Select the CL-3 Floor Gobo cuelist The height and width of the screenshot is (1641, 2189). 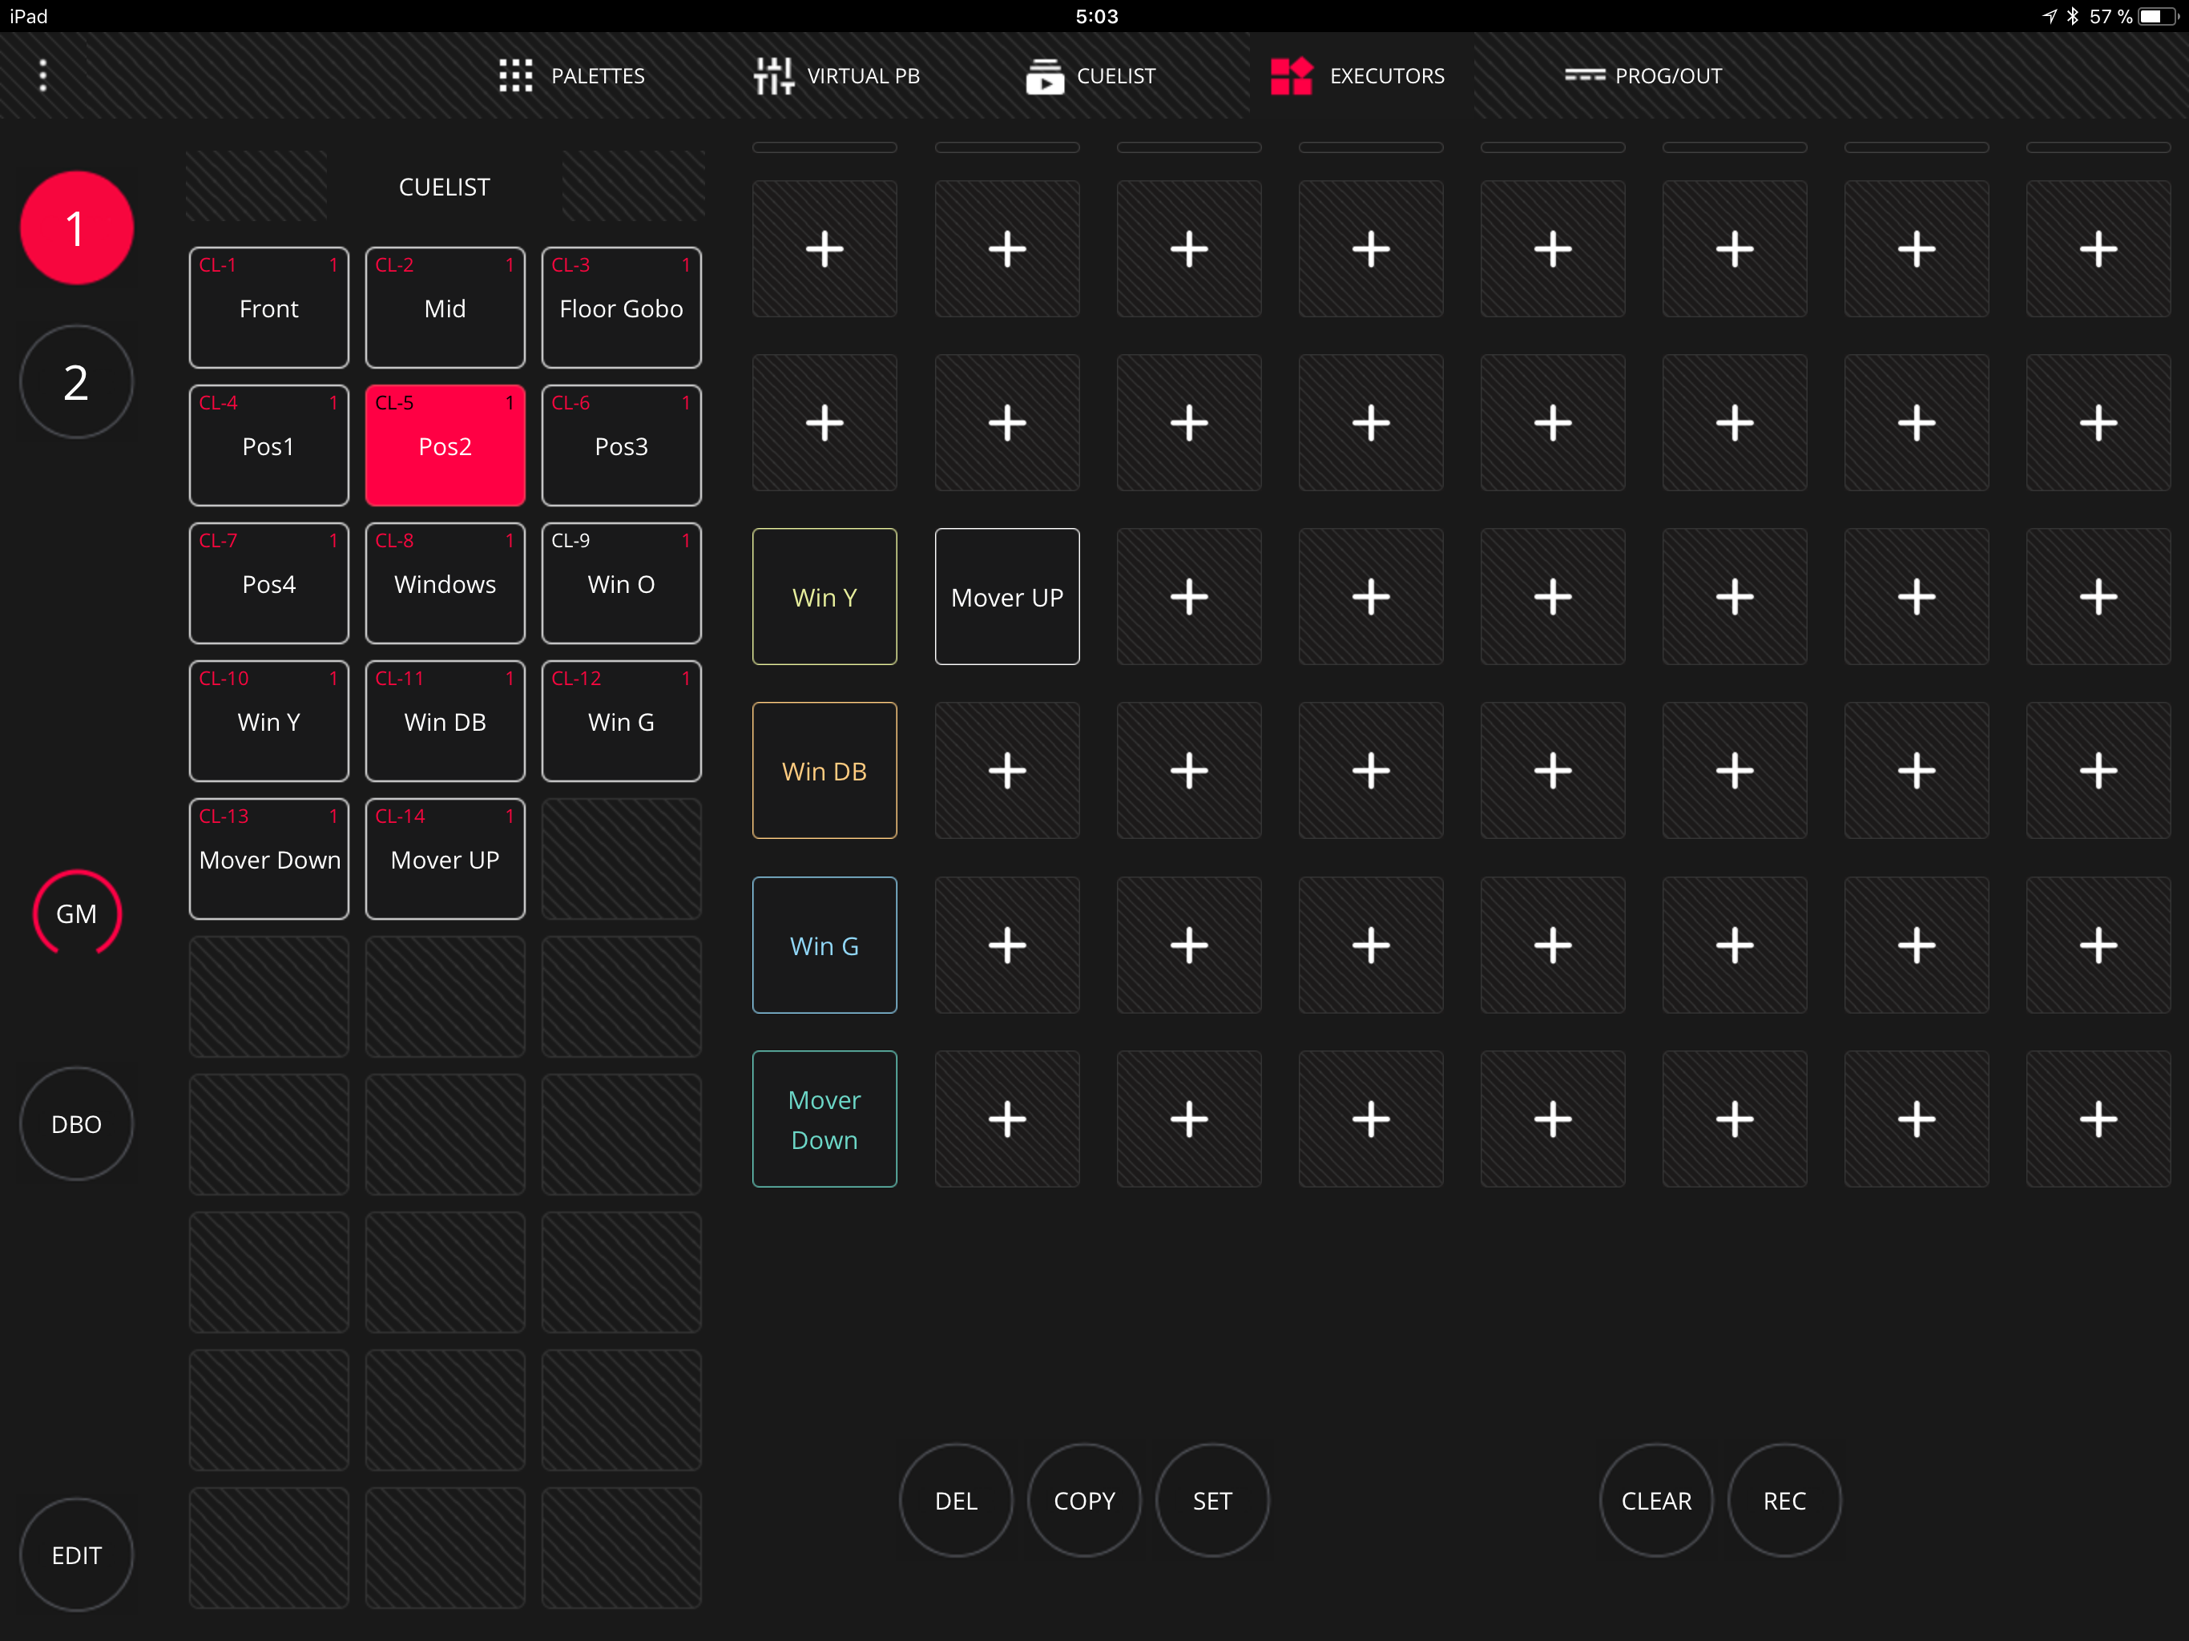(x=620, y=308)
